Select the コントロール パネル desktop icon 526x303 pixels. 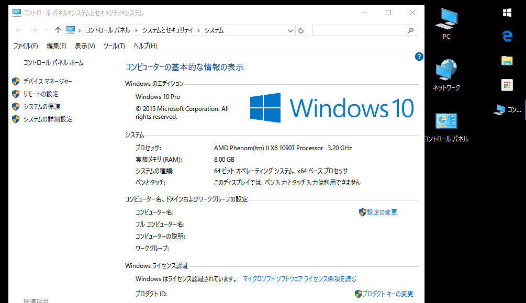coord(446,128)
